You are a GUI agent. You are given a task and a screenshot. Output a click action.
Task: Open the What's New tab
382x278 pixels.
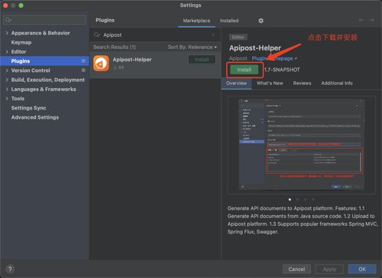coord(270,83)
